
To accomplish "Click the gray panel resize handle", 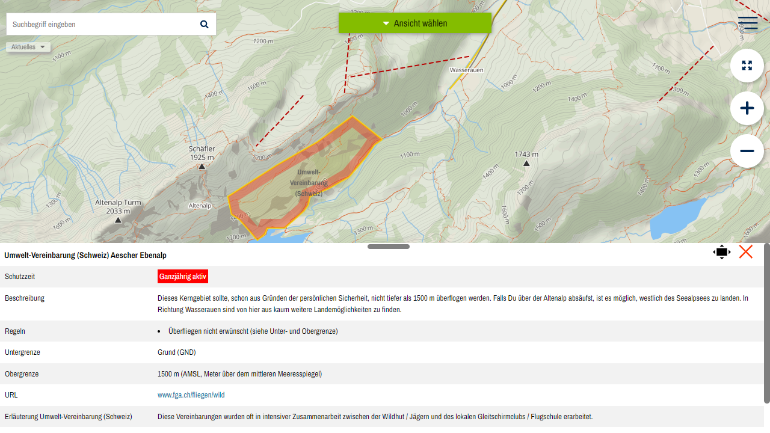I will point(388,247).
